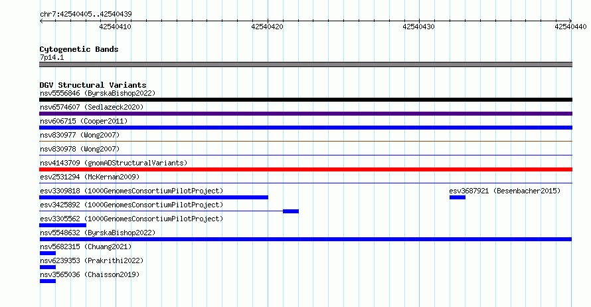Open nsv606715 (Cooper2011) variant label
This screenshot has height=307, width=591.
84,121
